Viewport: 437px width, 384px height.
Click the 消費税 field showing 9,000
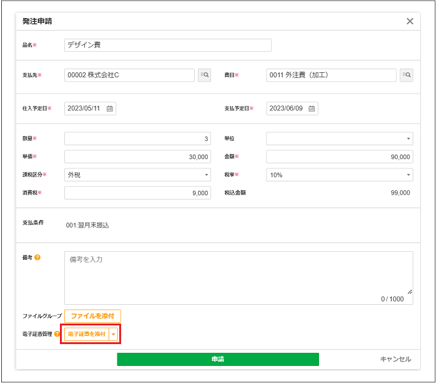137,193
